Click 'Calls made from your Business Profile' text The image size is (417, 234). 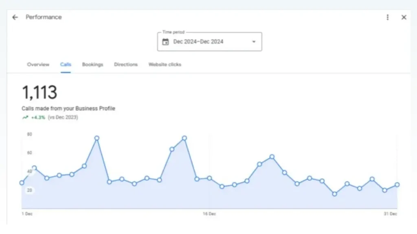coord(68,108)
